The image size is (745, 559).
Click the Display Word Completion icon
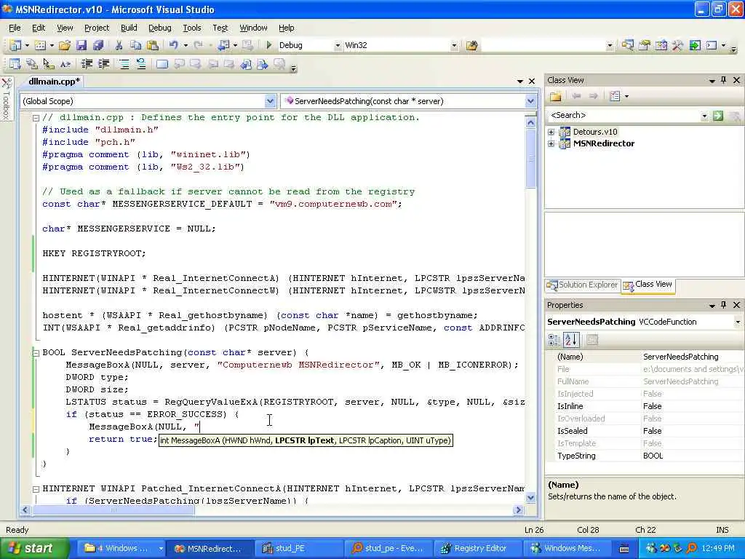pos(65,64)
